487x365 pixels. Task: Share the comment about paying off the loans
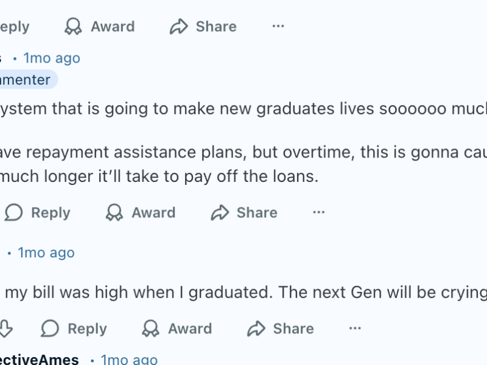(x=243, y=212)
